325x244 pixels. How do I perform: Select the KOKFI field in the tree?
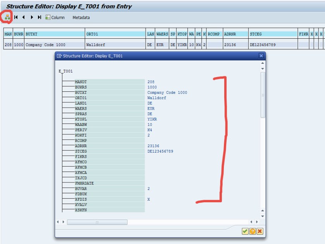(x=110, y=135)
